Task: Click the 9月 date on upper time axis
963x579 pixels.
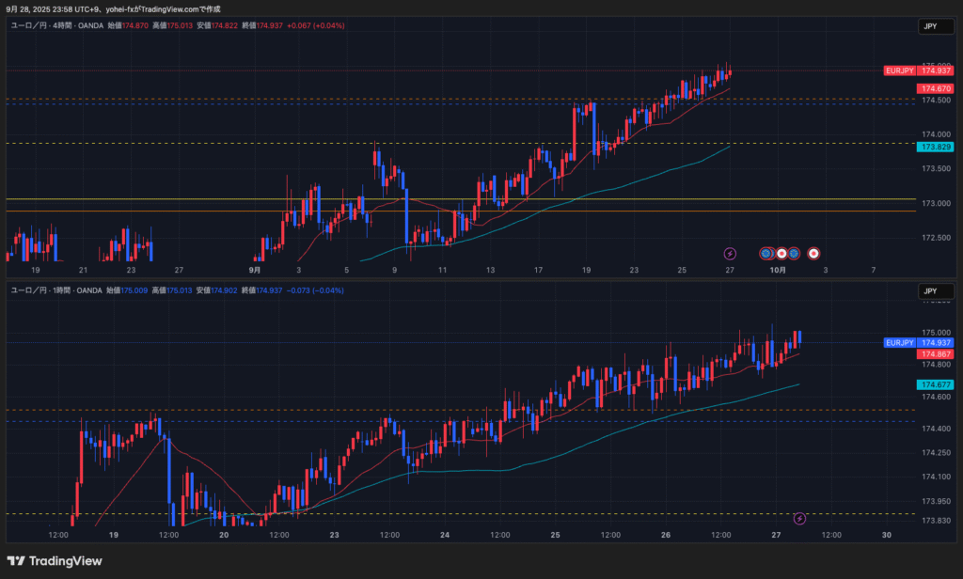Action: (255, 270)
